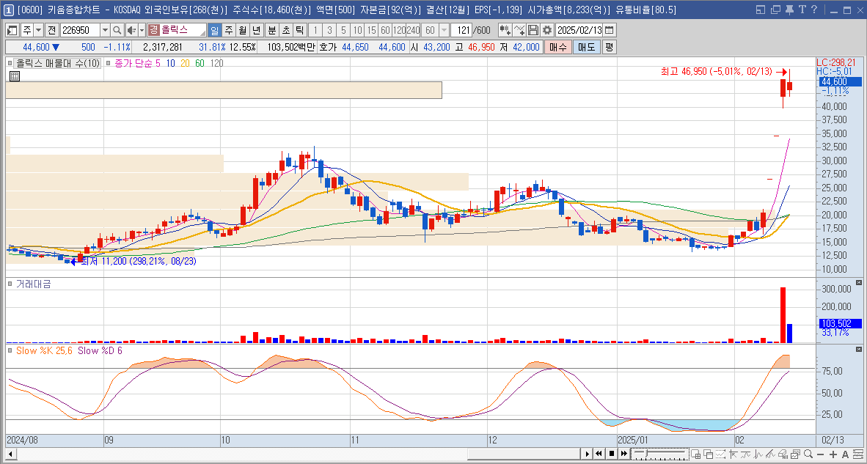The height and width of the screenshot is (464, 867).
Task: Click the rewind button in chart playback controls
Action: 599,454
